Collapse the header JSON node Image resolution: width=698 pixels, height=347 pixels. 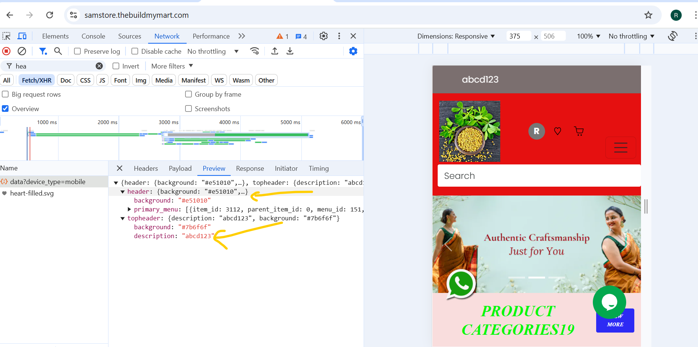(123, 191)
